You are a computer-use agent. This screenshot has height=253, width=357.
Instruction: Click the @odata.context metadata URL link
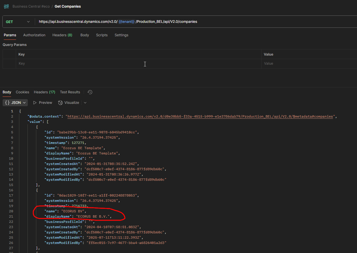200,116
